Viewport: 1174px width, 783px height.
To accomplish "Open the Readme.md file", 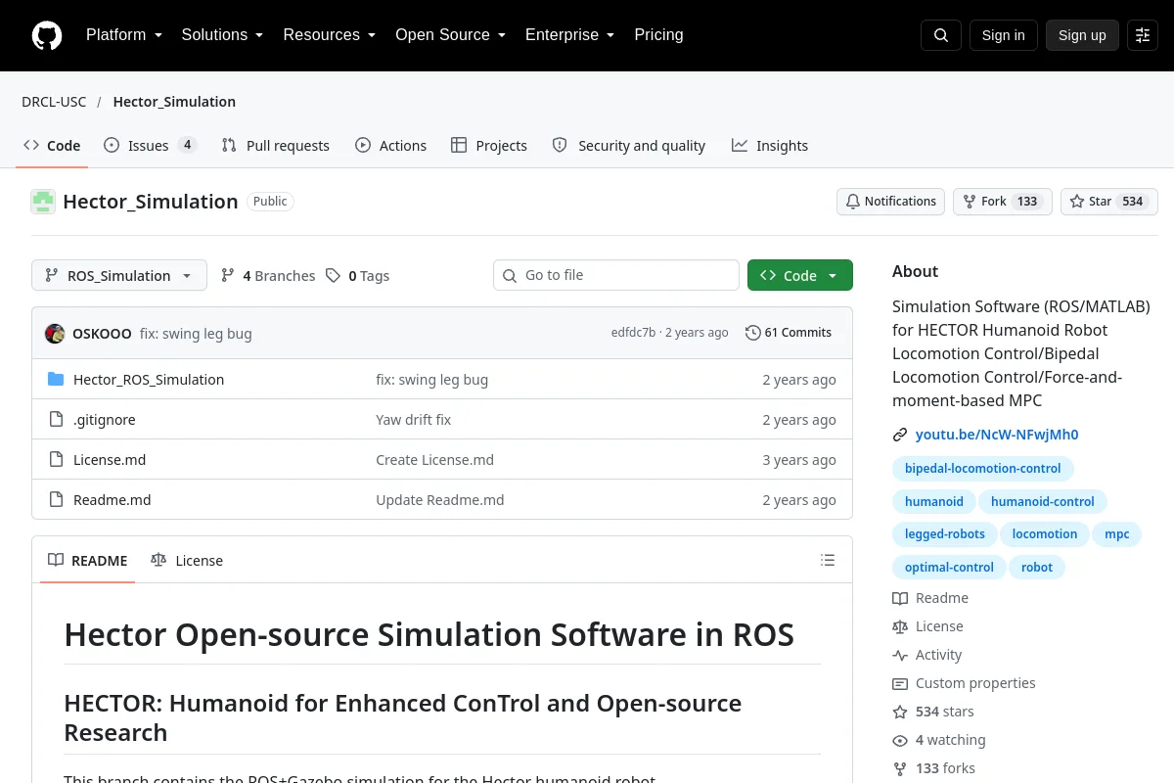I will click(x=113, y=500).
